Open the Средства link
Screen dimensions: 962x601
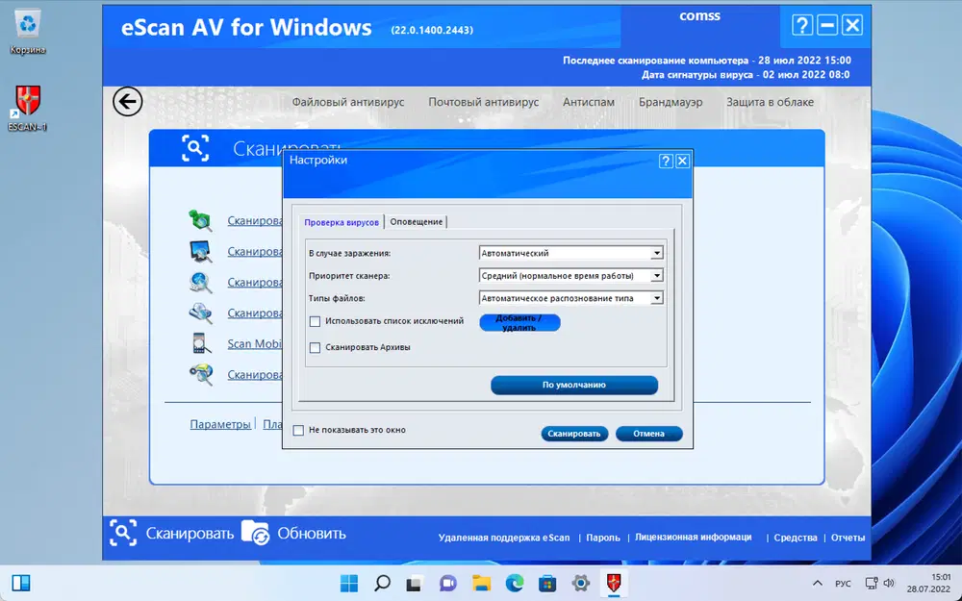point(796,538)
